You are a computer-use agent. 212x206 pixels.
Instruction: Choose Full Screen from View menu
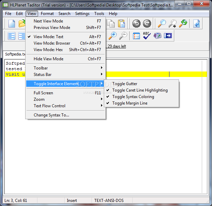click(x=65, y=93)
